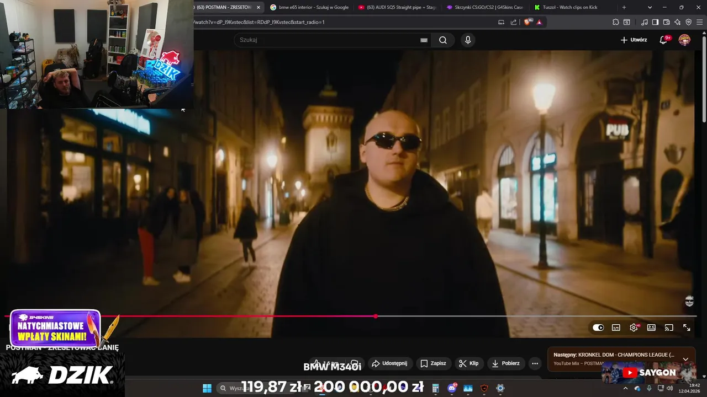Toggle the YouTube autoplay switch

(598, 328)
